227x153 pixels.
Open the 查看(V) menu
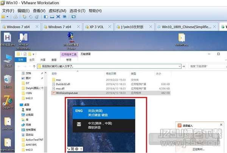pyautogui.click(x=39, y=11)
